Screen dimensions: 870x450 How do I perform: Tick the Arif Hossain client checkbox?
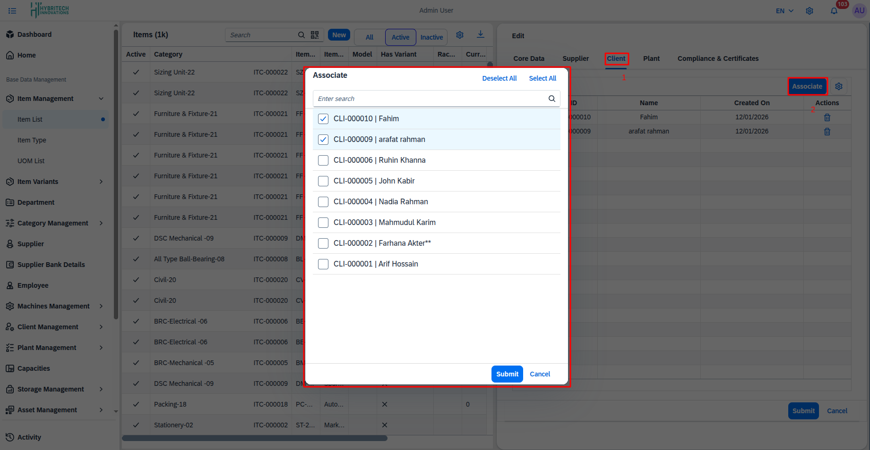[323, 264]
